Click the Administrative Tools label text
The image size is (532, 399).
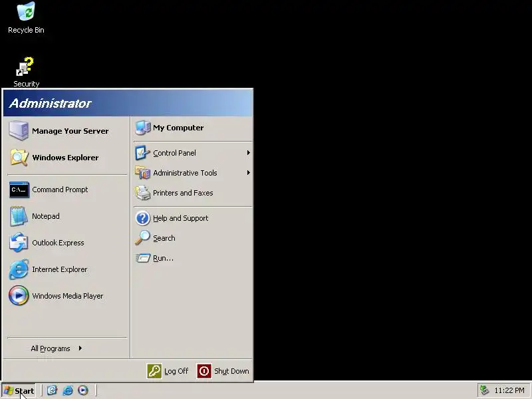(185, 173)
